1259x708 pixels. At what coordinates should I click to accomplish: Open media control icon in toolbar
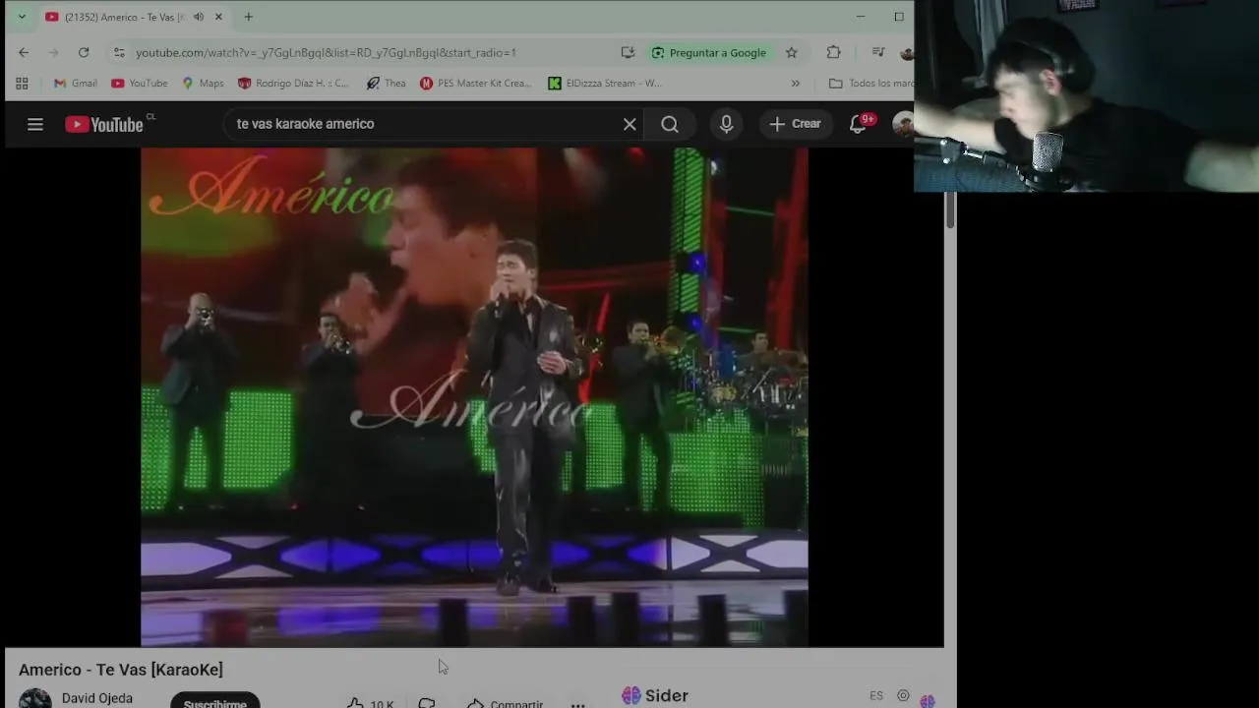[x=878, y=52]
